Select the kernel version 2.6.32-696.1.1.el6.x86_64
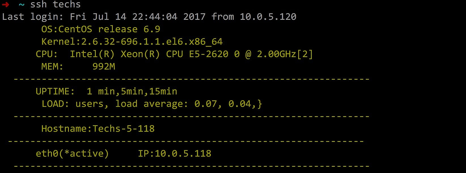This screenshot has width=466, height=173. pyautogui.click(x=152, y=42)
